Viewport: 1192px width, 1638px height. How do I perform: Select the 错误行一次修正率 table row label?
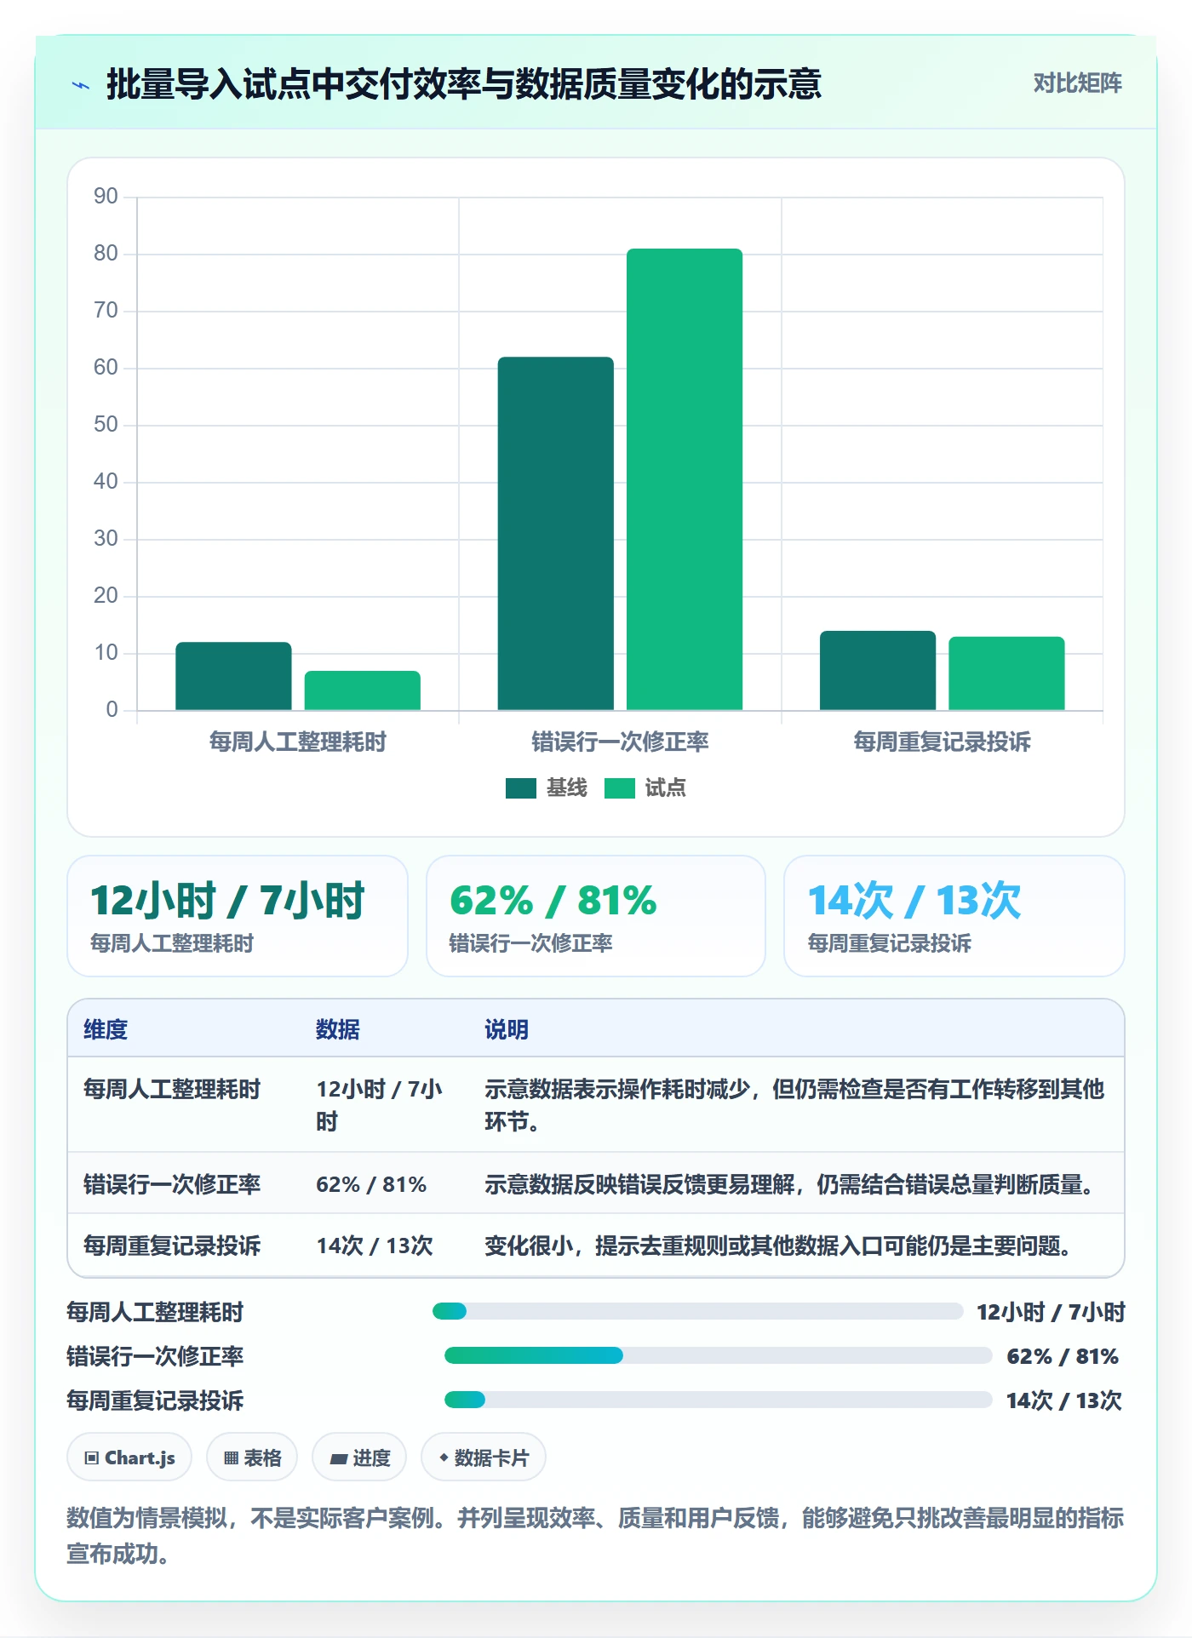click(172, 1184)
